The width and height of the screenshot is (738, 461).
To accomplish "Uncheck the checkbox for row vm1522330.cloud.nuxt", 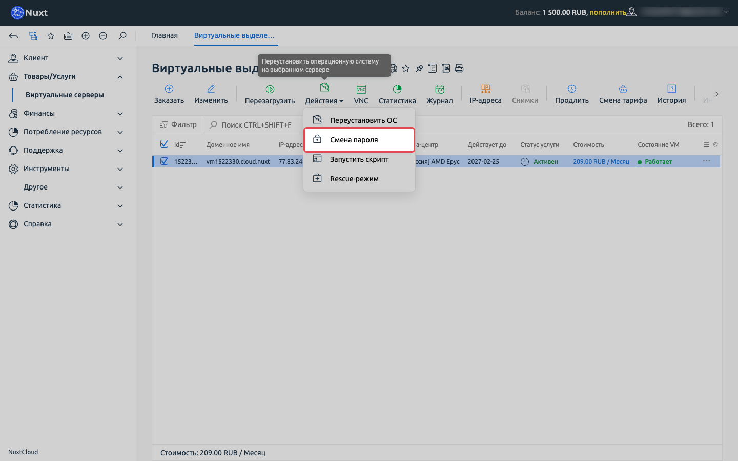I will (x=165, y=161).
